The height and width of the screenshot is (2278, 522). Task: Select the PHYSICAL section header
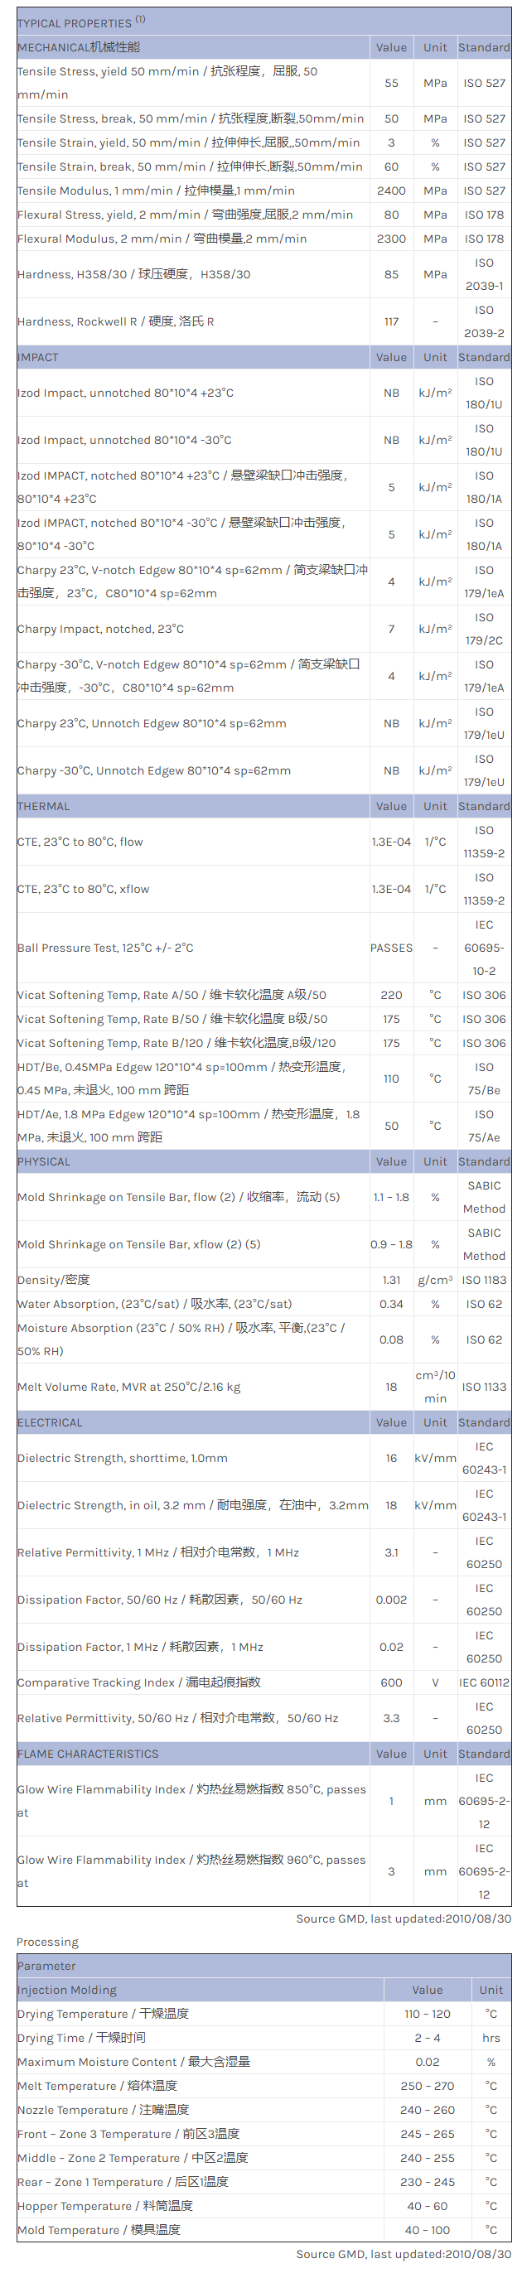42,1162
